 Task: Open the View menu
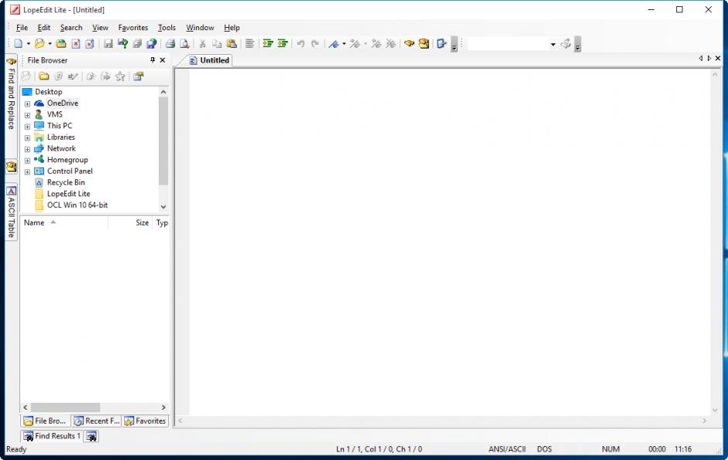point(100,28)
